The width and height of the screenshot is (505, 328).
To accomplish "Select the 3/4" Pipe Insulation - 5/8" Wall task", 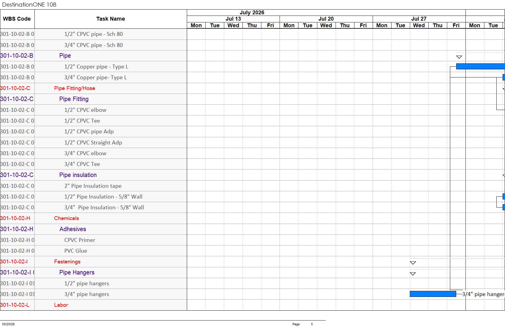I will pos(104,208).
